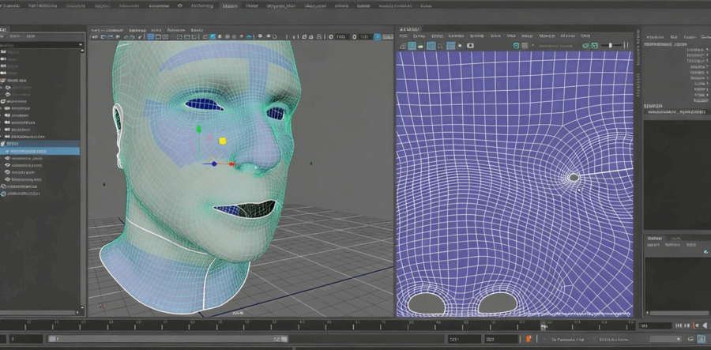
Task: Switch to the first tab in lower-right panel
Action: [x=655, y=237]
